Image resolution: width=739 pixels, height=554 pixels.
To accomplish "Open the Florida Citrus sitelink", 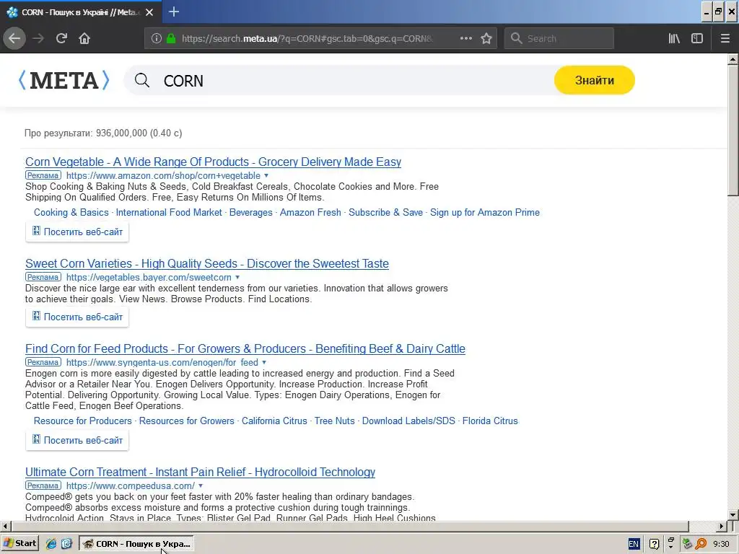I will [x=490, y=421].
